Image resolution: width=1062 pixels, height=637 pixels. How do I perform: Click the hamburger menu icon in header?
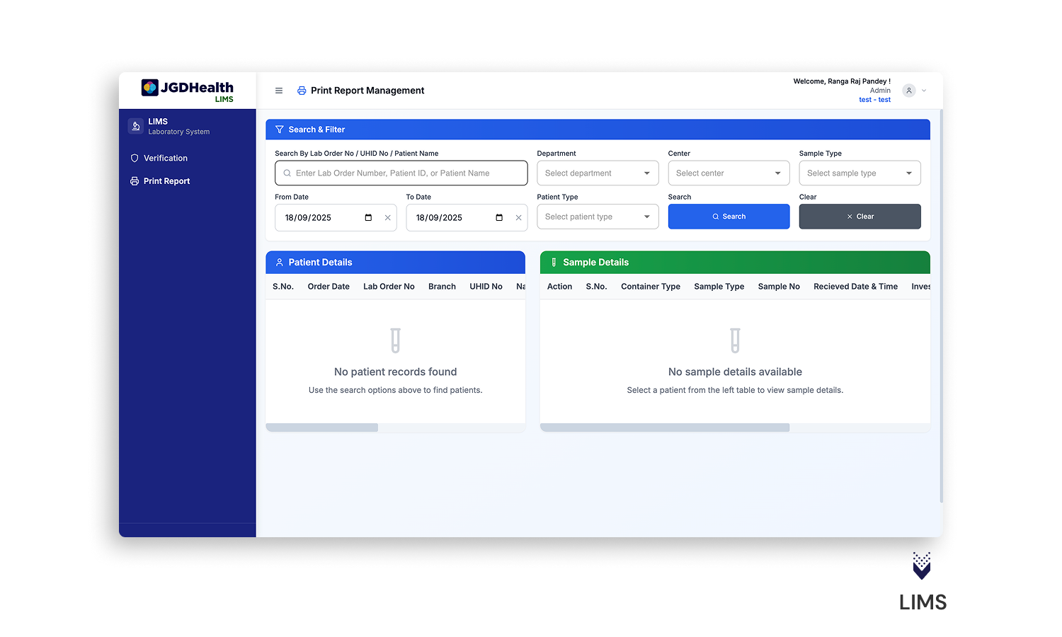(279, 91)
